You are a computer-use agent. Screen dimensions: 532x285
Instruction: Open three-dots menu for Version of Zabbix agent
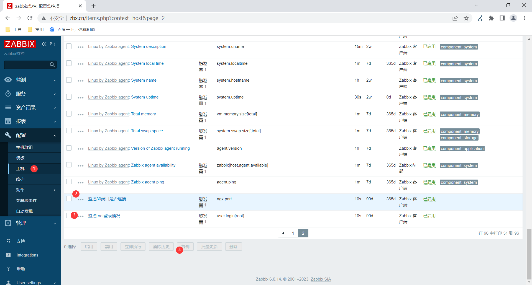(x=81, y=149)
